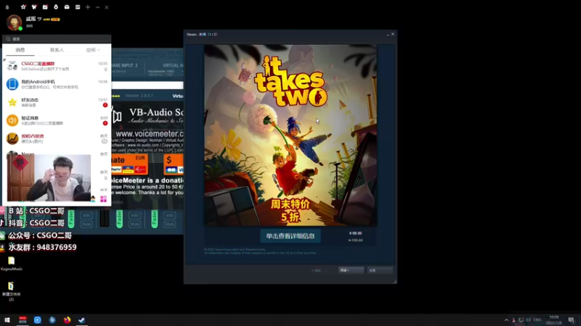The height and width of the screenshot is (326, 581).
Task: Click the ¥99.00 sale price text
Action: [x=355, y=233]
